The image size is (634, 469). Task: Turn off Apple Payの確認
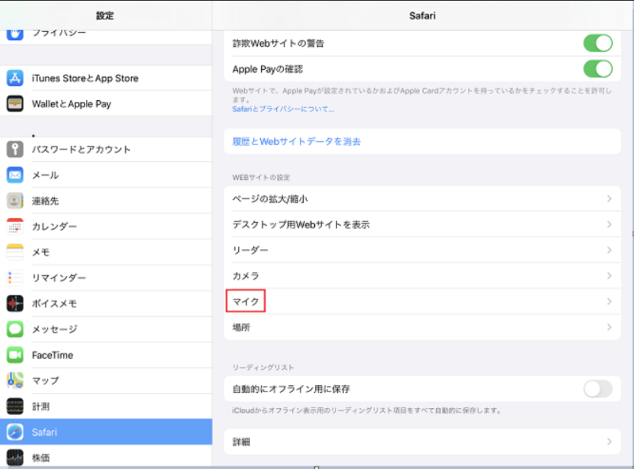(597, 69)
